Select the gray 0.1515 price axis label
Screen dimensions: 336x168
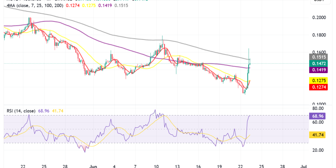tap(319, 57)
